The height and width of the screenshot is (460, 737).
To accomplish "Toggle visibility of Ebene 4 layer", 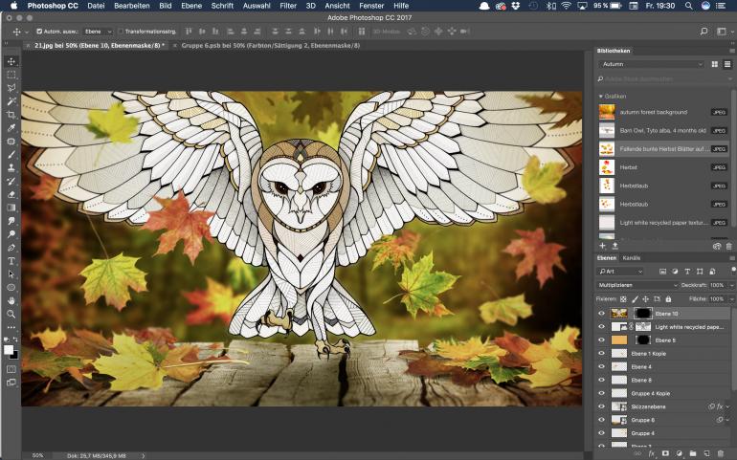I will click(602, 366).
